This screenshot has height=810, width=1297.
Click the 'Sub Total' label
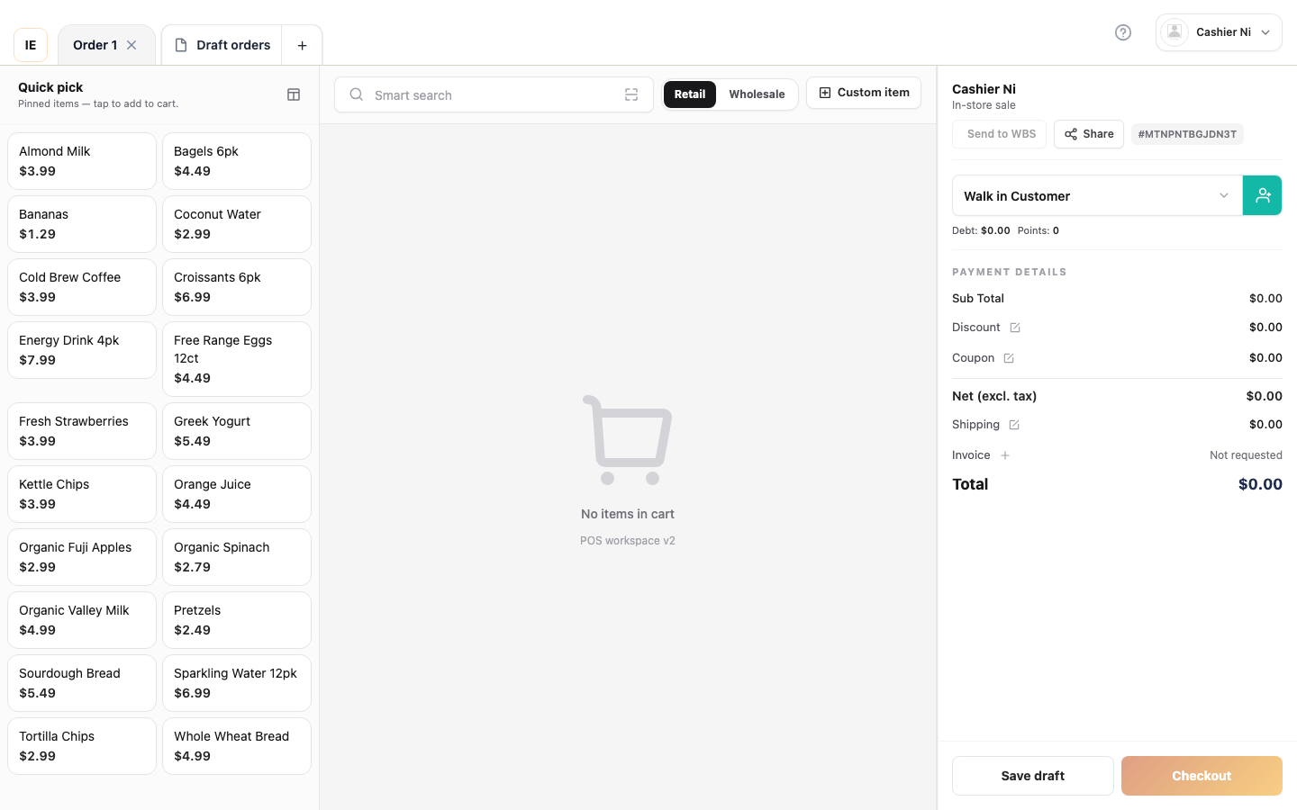(978, 299)
